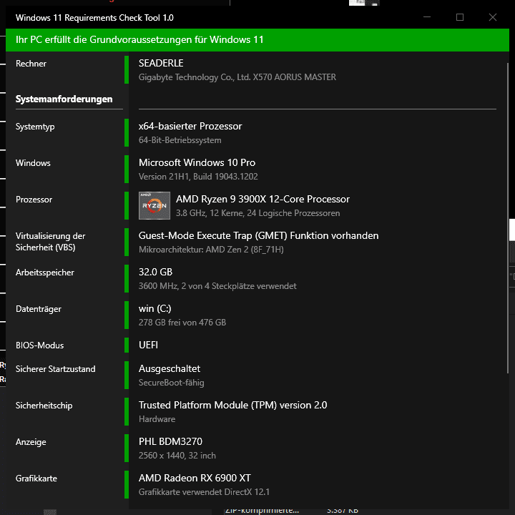Click '278 GB frei von 476 GB' text
515x515 pixels.
pyautogui.click(x=182, y=323)
